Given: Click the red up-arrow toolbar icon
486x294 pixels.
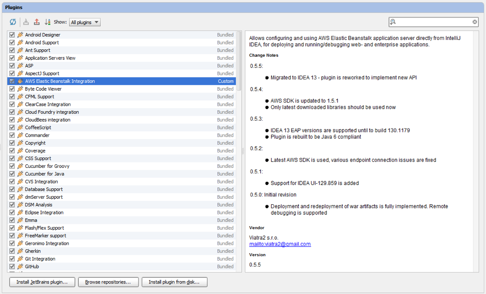Looking at the screenshot, I should pos(36,22).
